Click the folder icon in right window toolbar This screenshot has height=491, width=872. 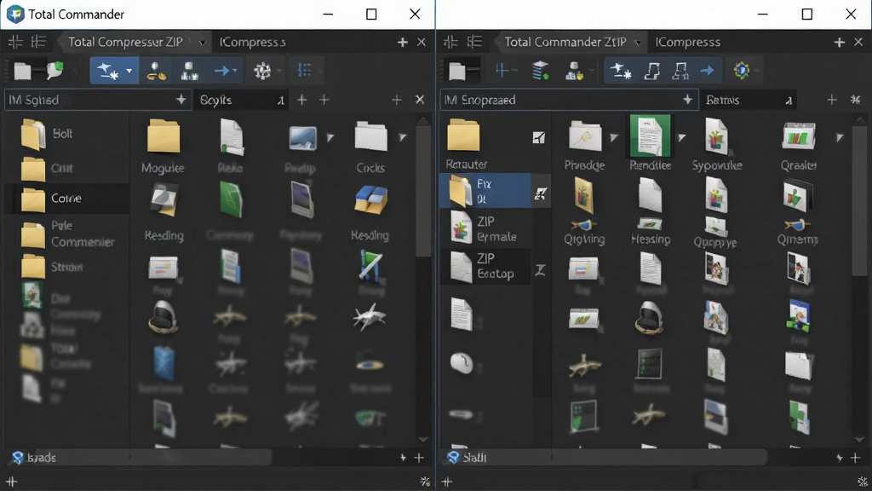click(457, 71)
